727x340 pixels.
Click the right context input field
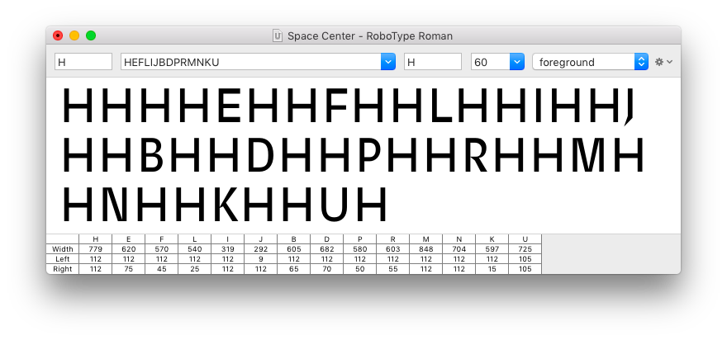click(433, 62)
